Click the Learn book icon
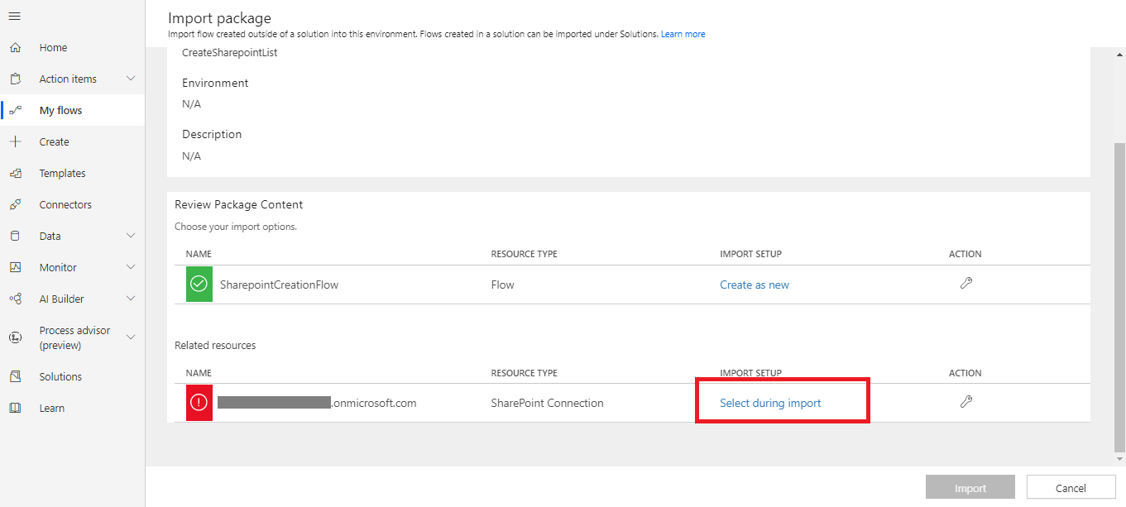The width and height of the screenshot is (1126, 507). (15, 409)
